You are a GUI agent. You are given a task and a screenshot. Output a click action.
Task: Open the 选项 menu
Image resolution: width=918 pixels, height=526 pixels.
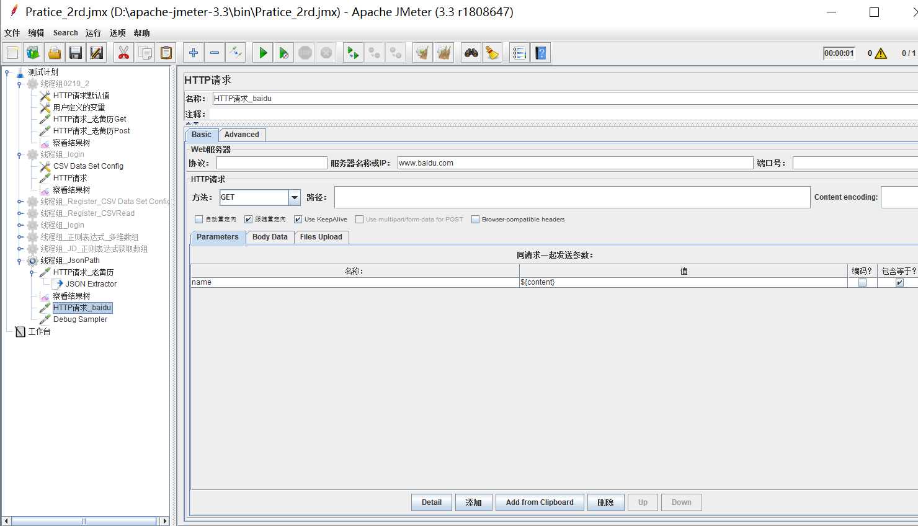[118, 33]
